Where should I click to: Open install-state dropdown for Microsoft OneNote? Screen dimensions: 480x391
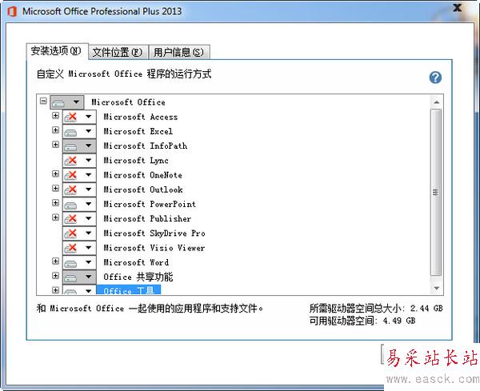79,175
